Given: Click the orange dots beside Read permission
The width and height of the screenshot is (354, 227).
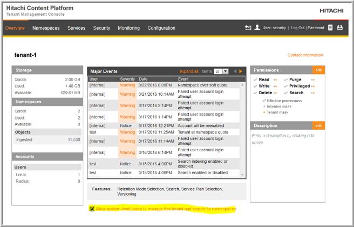Looking at the screenshot, I should pyautogui.click(x=275, y=80).
